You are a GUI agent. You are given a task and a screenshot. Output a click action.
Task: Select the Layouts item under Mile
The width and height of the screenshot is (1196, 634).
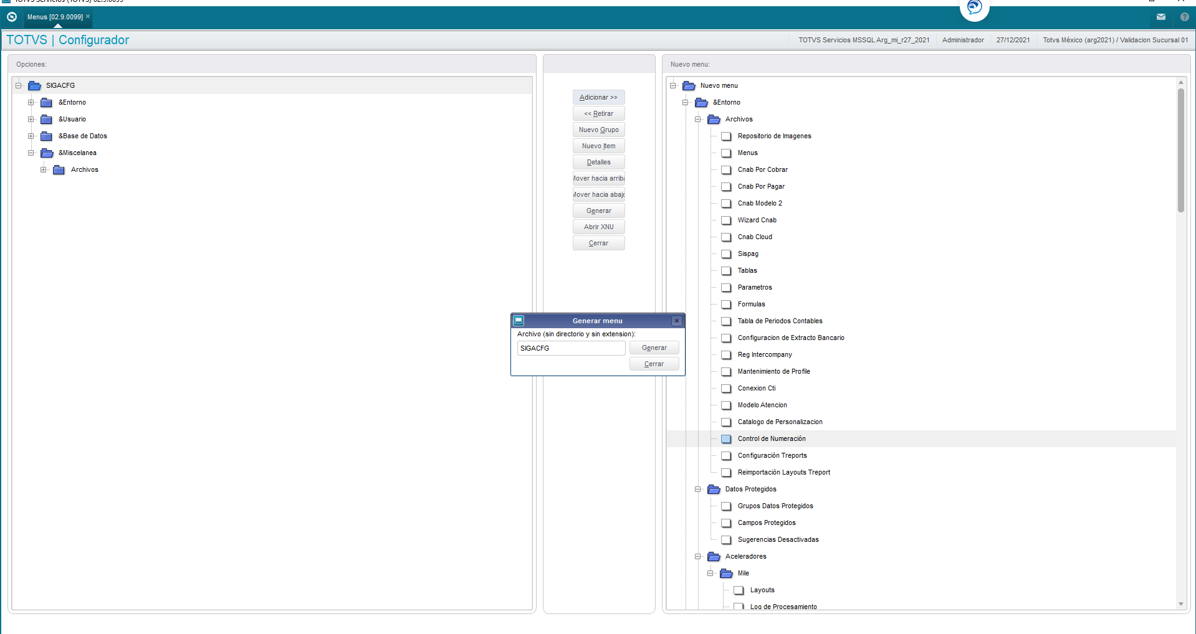762,590
